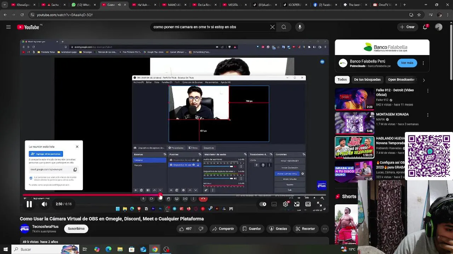Open File Explorer from taskbar

click(x=120, y=249)
